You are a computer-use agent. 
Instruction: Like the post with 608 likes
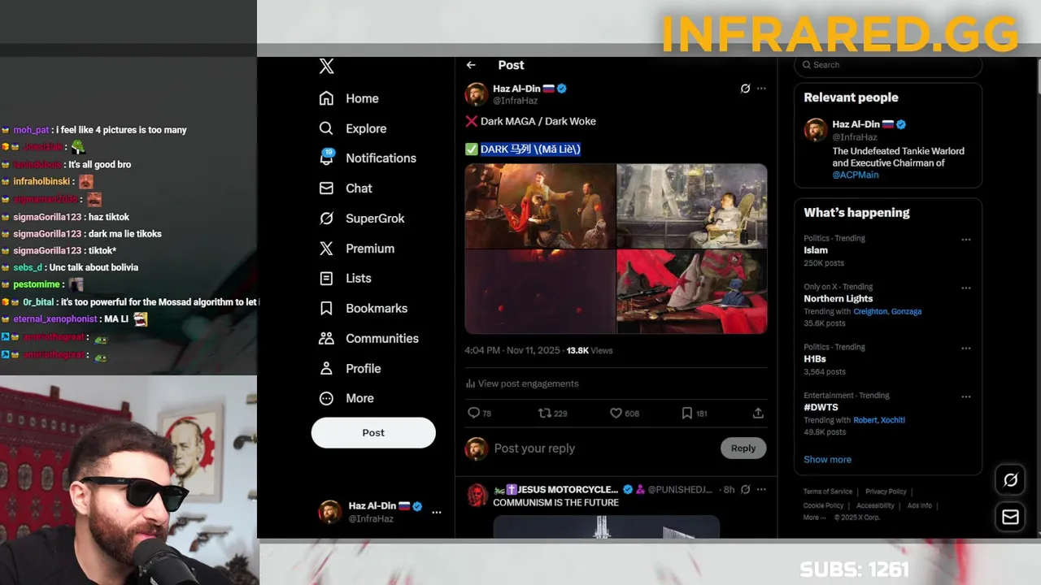(x=616, y=414)
